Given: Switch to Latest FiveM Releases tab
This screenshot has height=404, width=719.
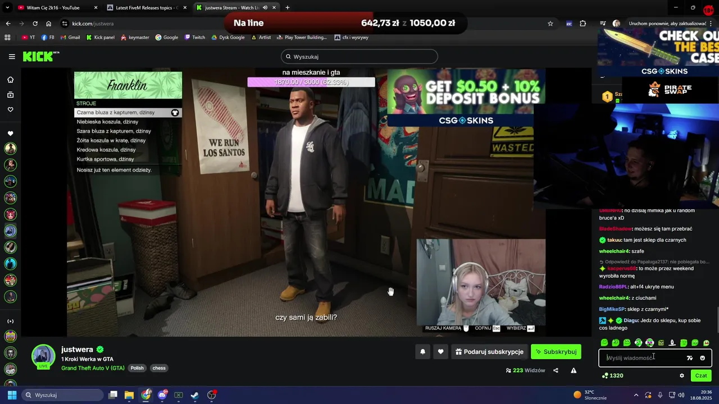Looking at the screenshot, I should coord(146,8).
